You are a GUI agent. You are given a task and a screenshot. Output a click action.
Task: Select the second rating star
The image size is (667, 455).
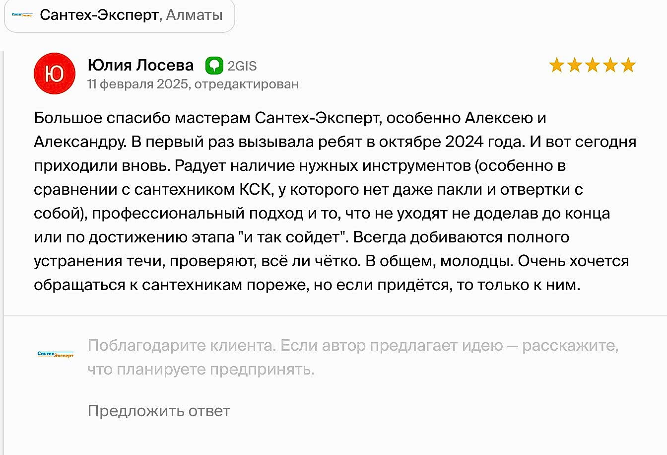[x=575, y=65]
